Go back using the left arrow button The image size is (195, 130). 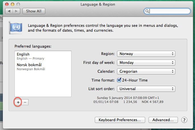(9, 11)
